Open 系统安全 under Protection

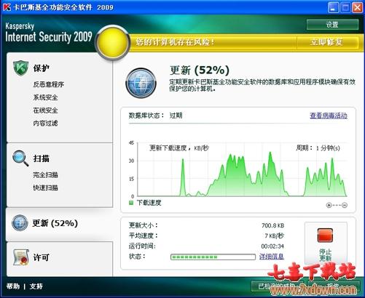(45, 97)
